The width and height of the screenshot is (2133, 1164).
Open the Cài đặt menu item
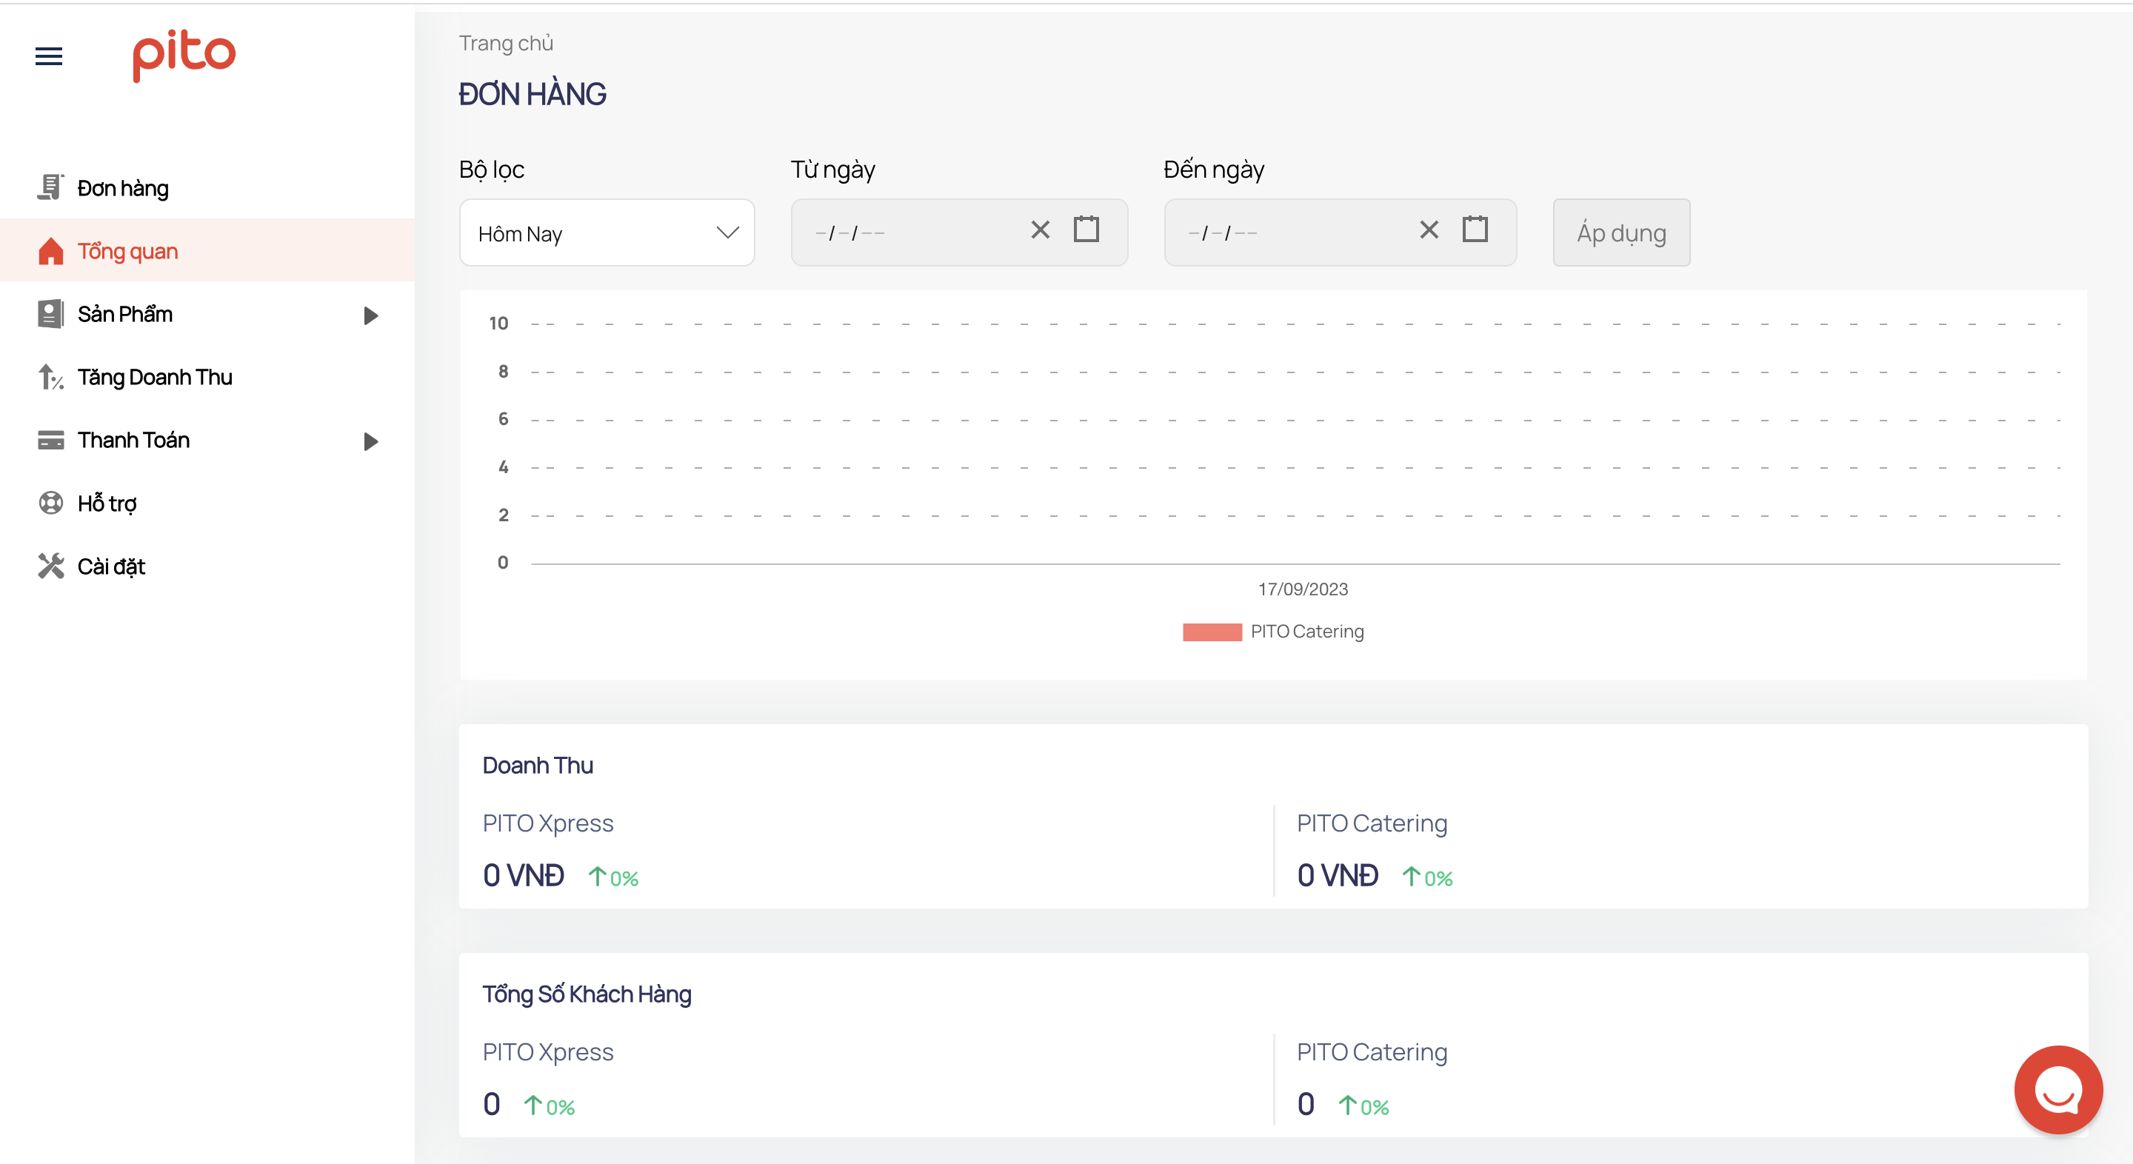[207, 566]
